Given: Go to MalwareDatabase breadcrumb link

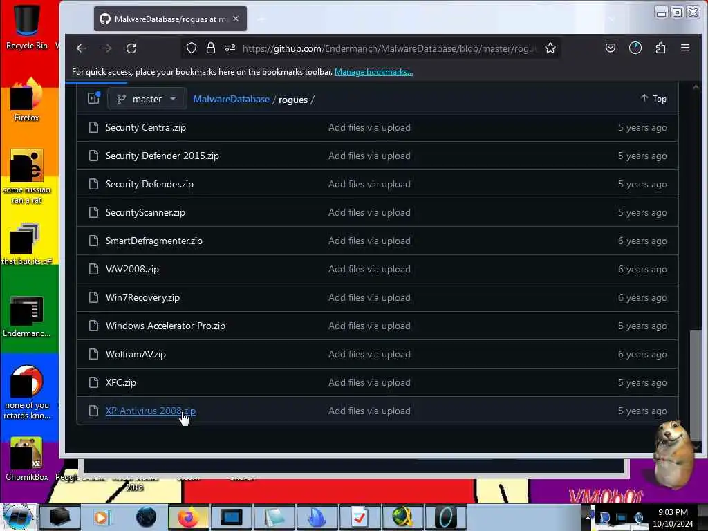Looking at the screenshot, I should coord(231,99).
